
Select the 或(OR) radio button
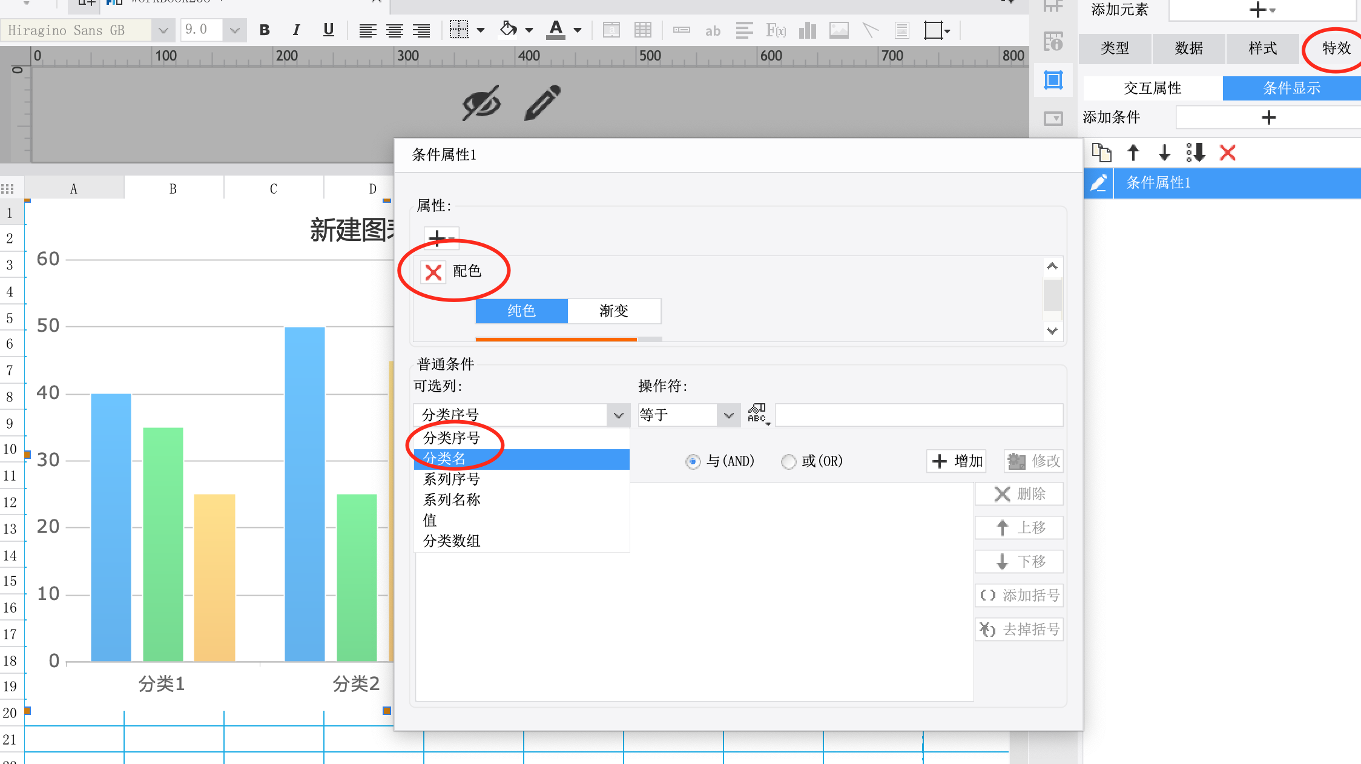788,462
